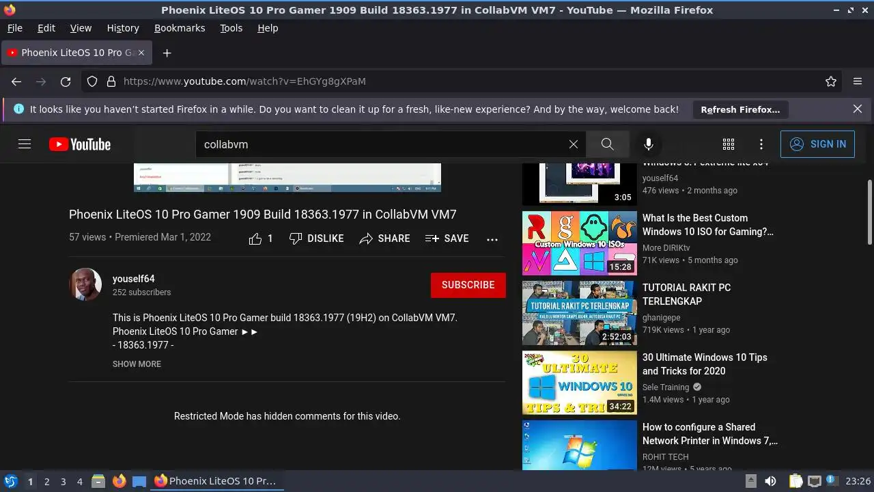The height and width of the screenshot is (492, 874).
Task: Select the Phoenix LiteOS browser tab
Action: pos(77,53)
